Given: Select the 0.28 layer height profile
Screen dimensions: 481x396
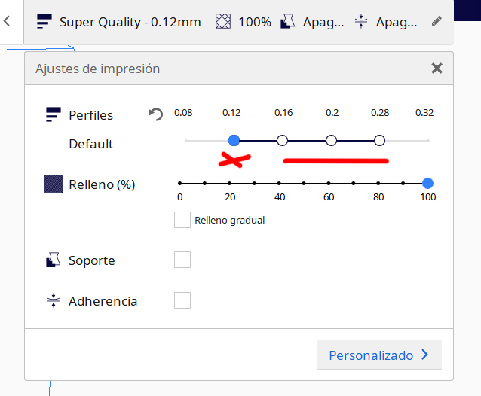Looking at the screenshot, I should (380, 140).
